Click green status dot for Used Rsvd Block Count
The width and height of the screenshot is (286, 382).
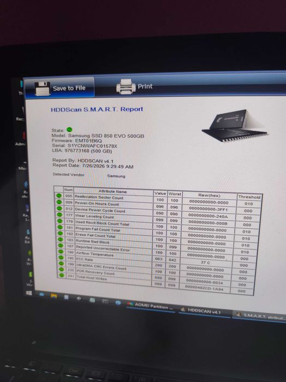click(59, 221)
